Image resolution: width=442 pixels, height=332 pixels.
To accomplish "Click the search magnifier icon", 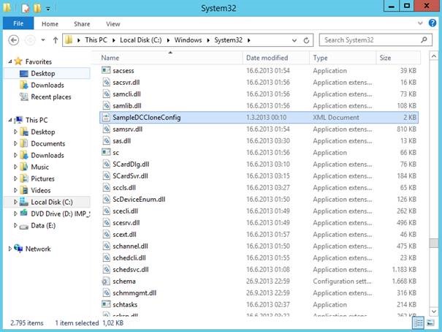I will (424, 40).
